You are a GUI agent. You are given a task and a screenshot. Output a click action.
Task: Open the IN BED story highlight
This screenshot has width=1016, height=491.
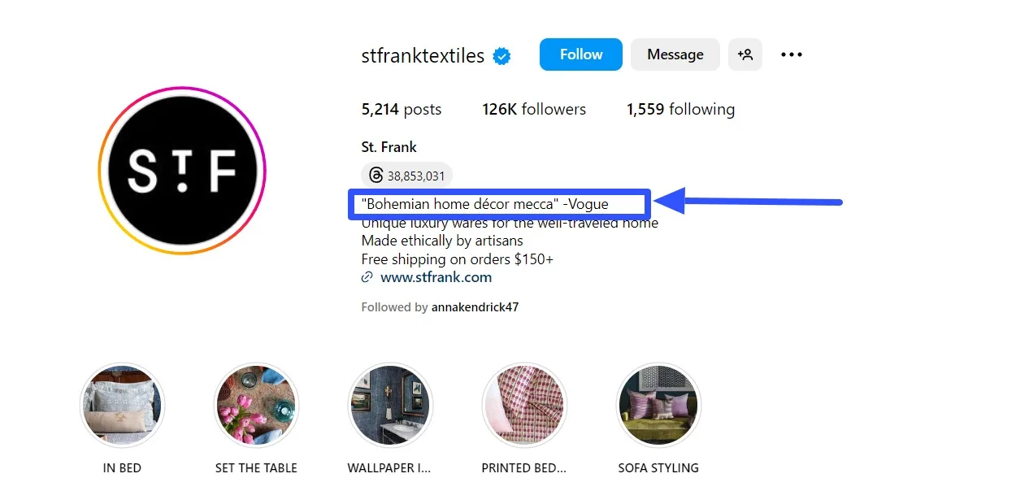[x=122, y=405]
